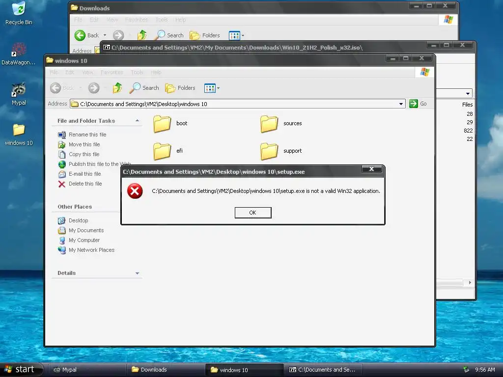Open Edit menu in windows 10 window
This screenshot has width=503, height=377.
click(x=70, y=73)
